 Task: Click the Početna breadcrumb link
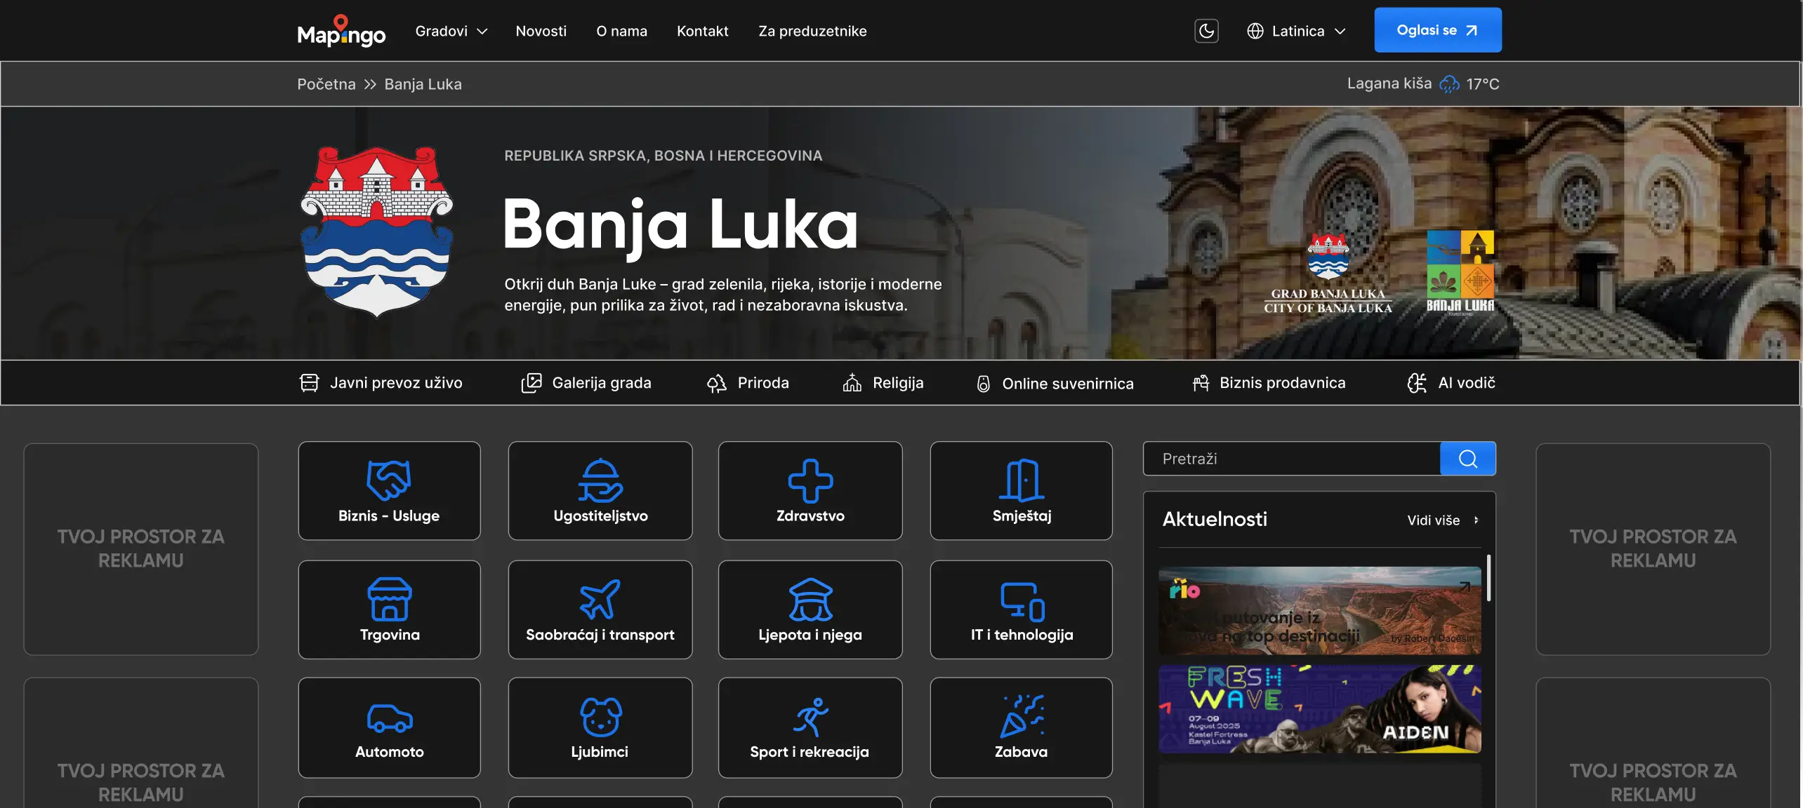(x=326, y=84)
